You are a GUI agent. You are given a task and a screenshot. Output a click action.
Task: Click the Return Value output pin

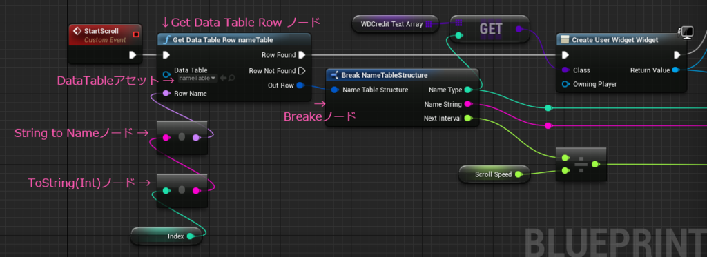coord(675,70)
